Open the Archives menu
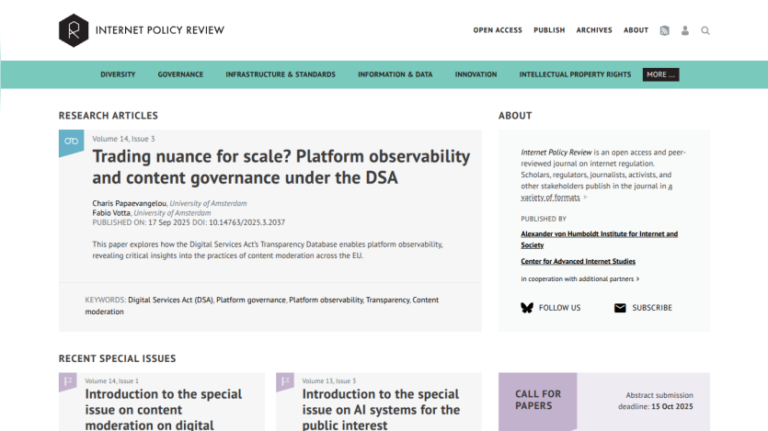768x431 pixels. [x=594, y=30]
